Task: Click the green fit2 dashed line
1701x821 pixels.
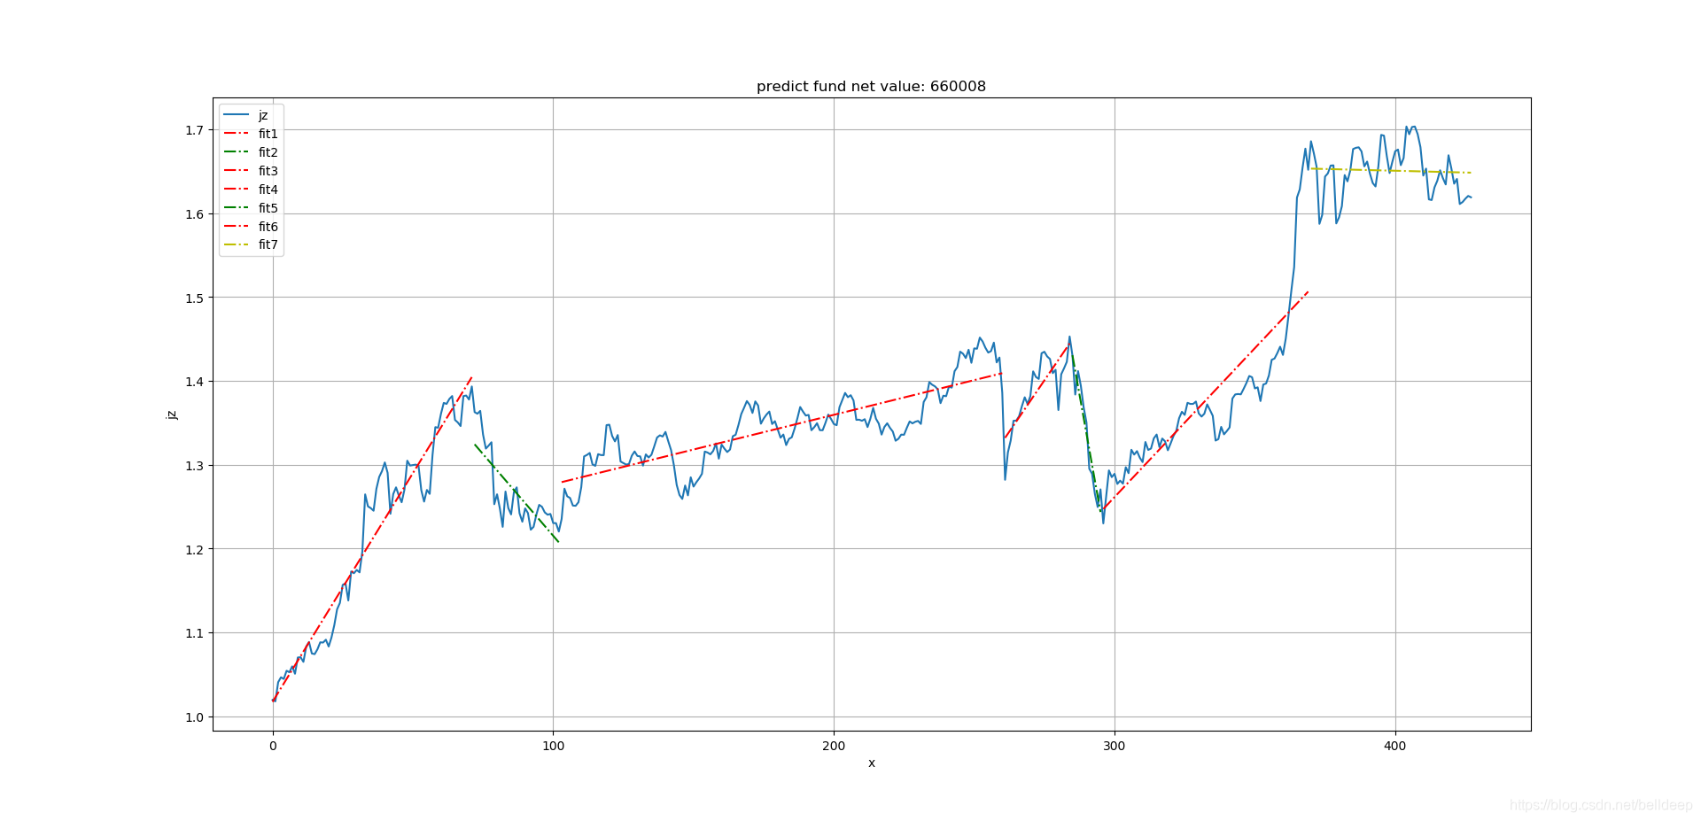Action: pyautogui.click(x=517, y=493)
